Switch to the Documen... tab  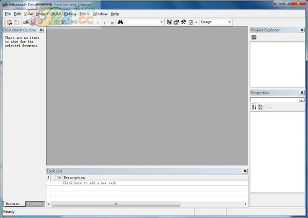[x=14, y=204]
